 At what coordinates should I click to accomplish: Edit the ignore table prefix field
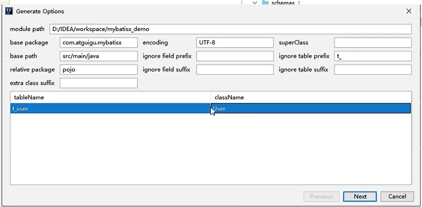(x=372, y=56)
